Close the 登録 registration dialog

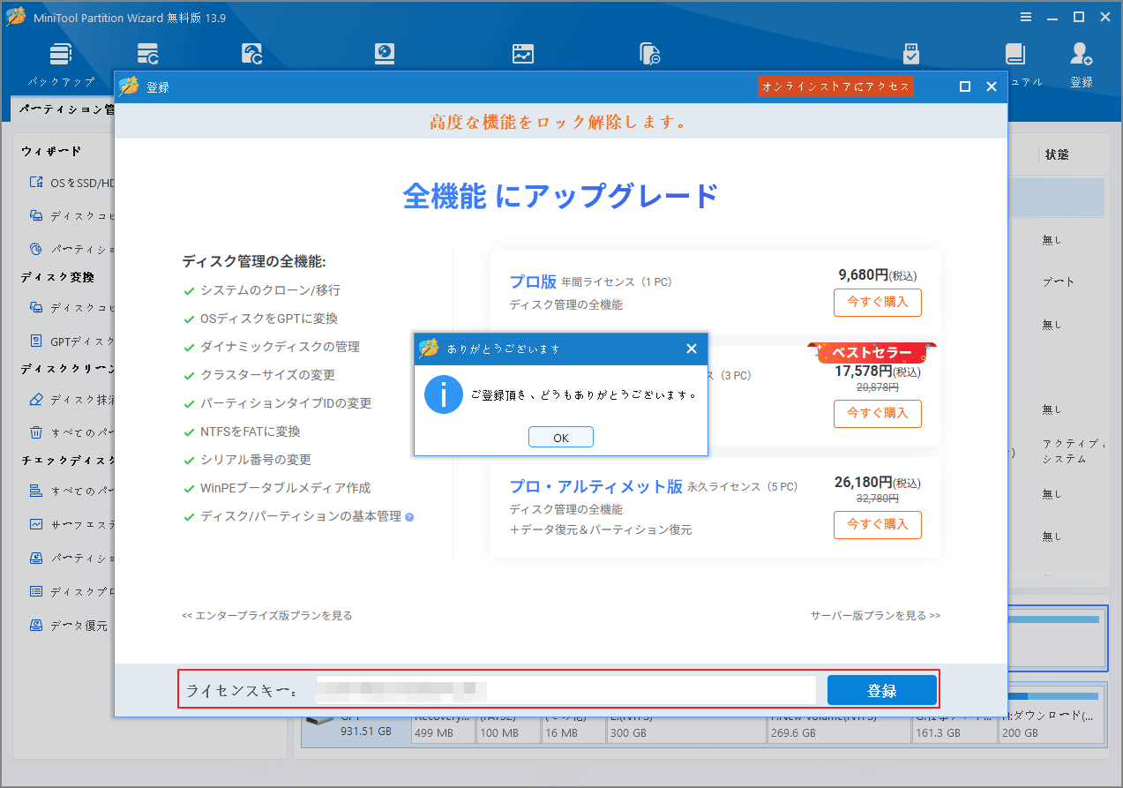tap(992, 86)
